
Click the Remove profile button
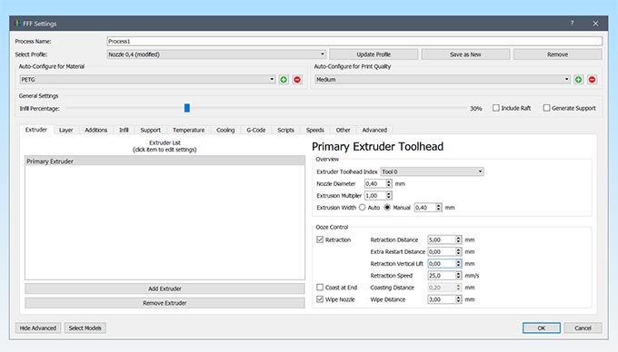pyautogui.click(x=557, y=54)
